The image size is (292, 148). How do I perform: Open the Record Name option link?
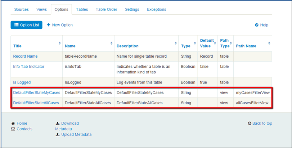point(25,56)
